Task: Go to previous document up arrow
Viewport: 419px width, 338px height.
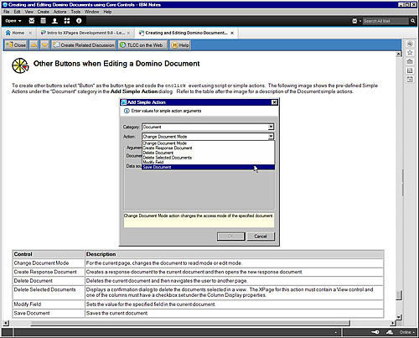Action: (34, 44)
